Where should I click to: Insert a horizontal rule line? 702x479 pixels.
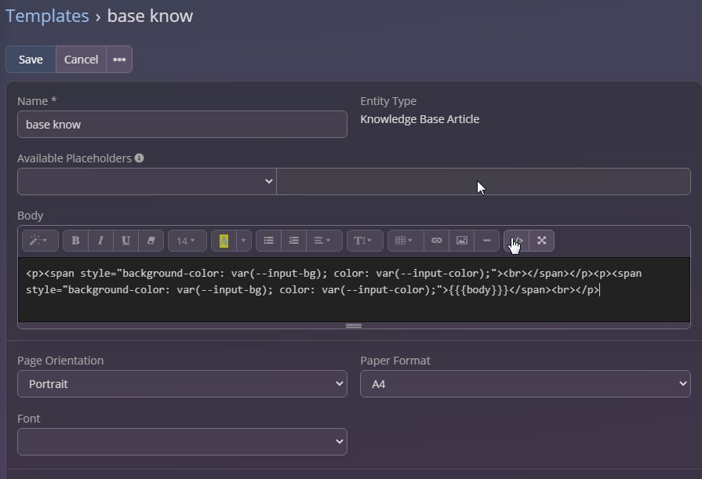tap(487, 241)
